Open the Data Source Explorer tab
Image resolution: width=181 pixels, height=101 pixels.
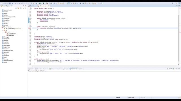[x=55, y=69]
